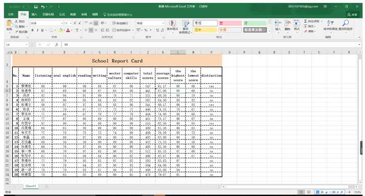Open the number format dropdown
This screenshot has width=365, height=196.
coord(163,23)
